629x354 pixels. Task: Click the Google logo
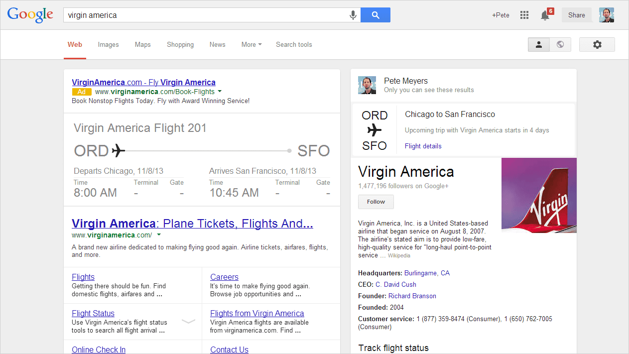(x=30, y=15)
